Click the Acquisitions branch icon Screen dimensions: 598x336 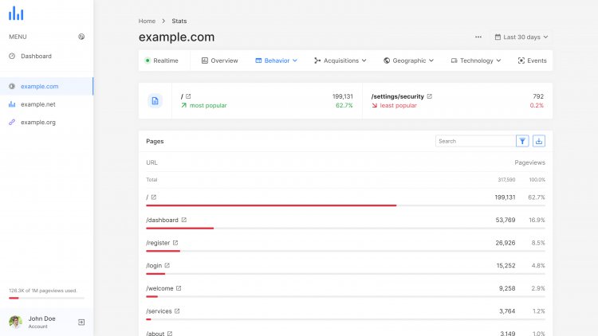click(x=317, y=61)
